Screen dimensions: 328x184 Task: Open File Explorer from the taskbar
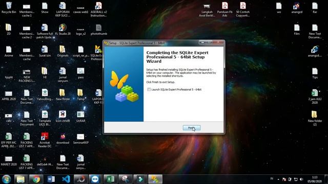click(20, 179)
